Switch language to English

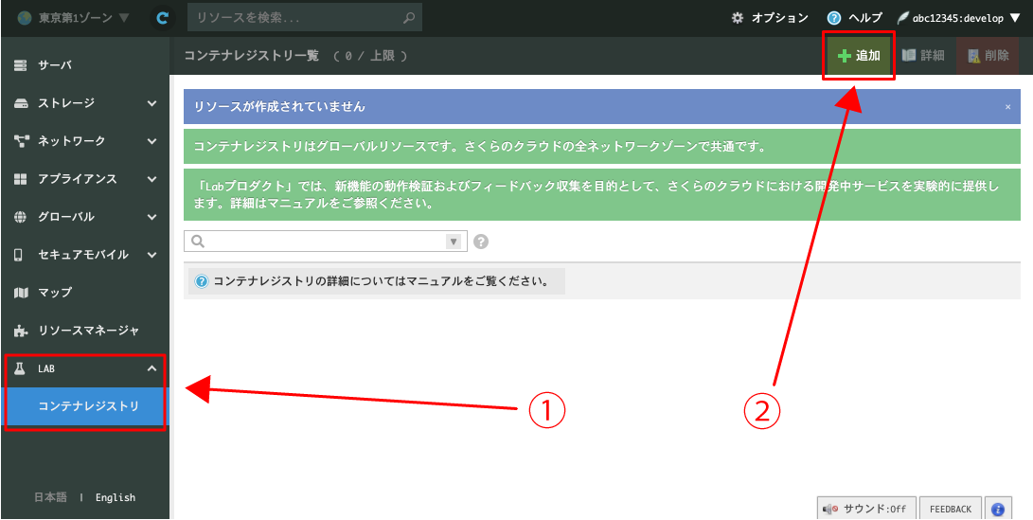(x=116, y=497)
